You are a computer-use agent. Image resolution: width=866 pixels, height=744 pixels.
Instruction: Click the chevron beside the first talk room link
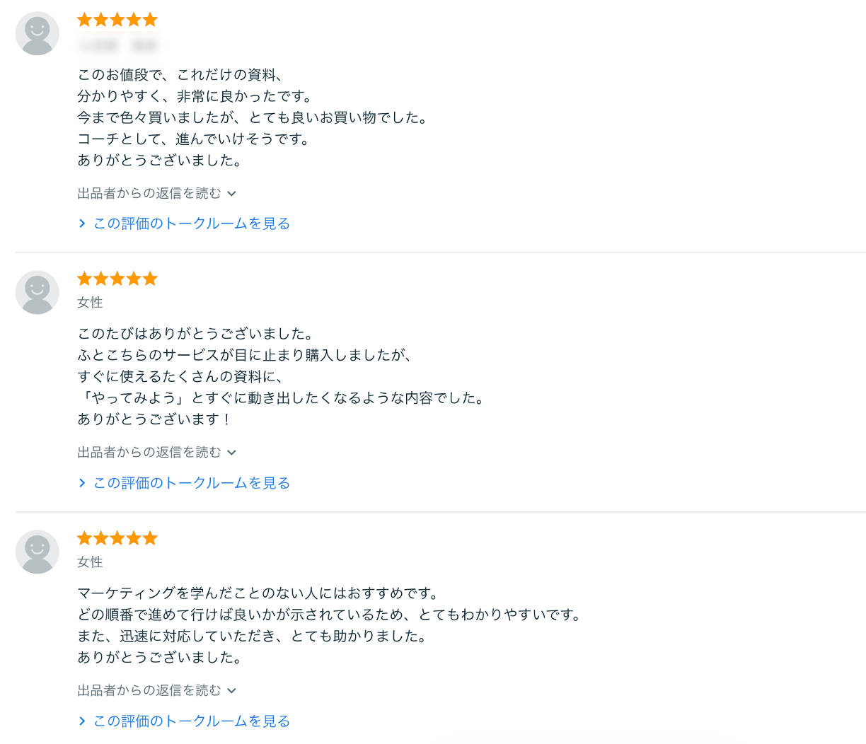click(82, 223)
